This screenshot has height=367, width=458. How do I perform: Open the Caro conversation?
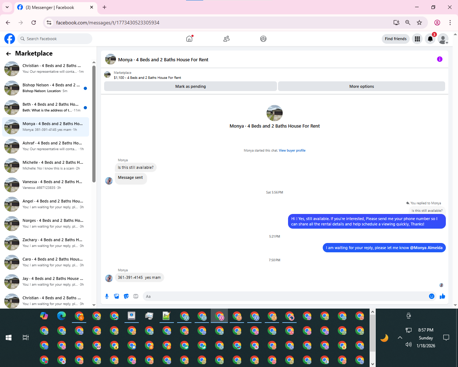coord(45,262)
